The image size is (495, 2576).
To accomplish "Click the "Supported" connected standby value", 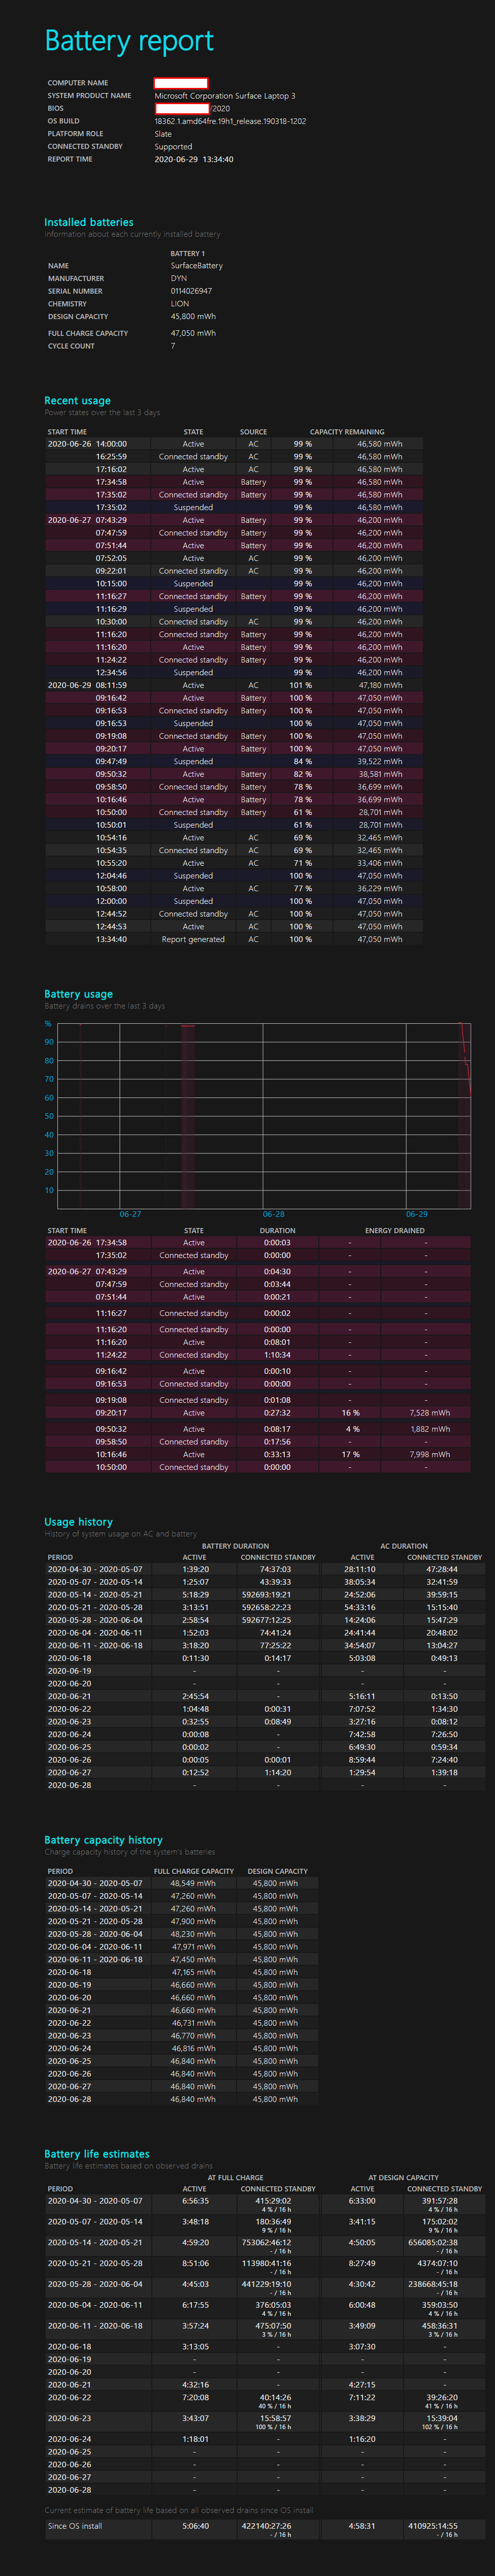I will tap(173, 147).
